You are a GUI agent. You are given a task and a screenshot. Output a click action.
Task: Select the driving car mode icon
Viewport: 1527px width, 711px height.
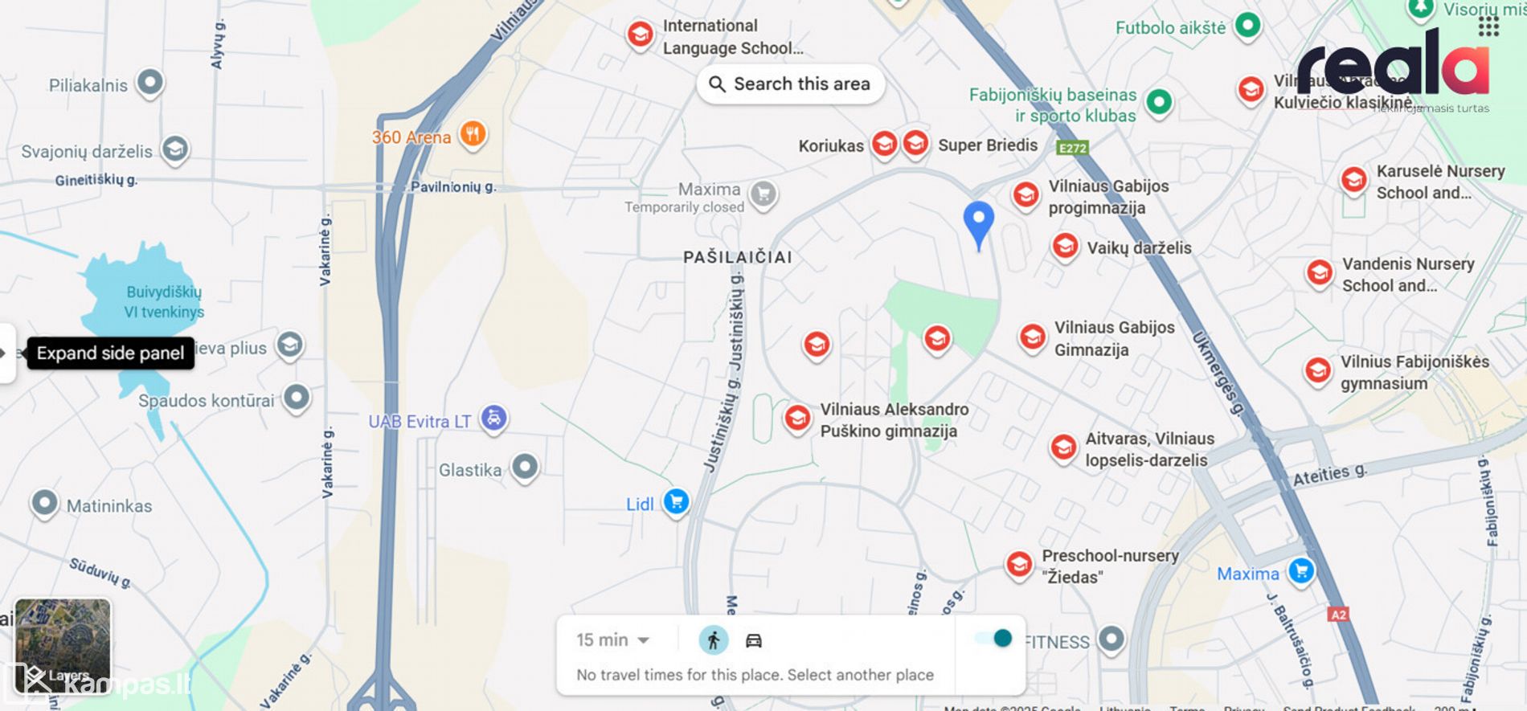pos(753,640)
